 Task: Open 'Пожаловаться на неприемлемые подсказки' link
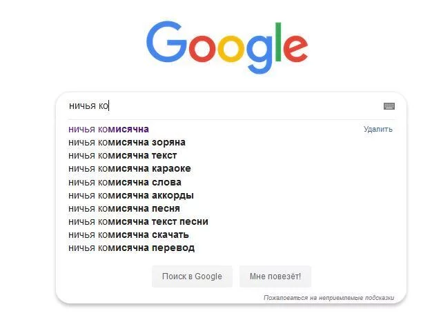click(329, 298)
